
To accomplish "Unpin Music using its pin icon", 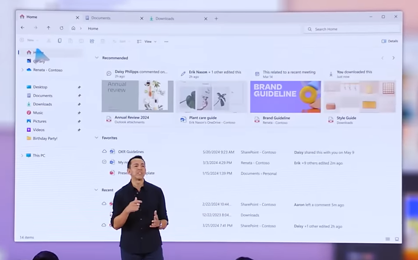I will pos(79,113).
